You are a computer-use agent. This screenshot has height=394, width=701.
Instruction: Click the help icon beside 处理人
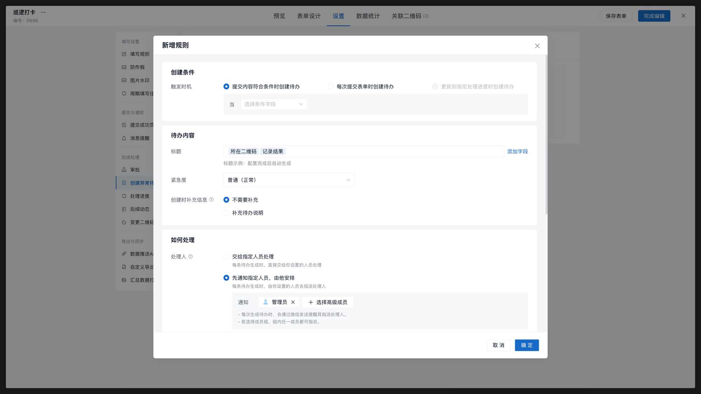coord(191,257)
